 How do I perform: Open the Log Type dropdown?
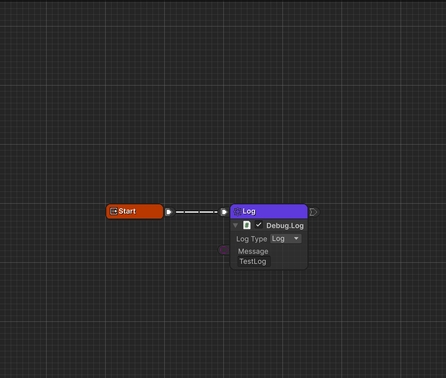click(285, 239)
